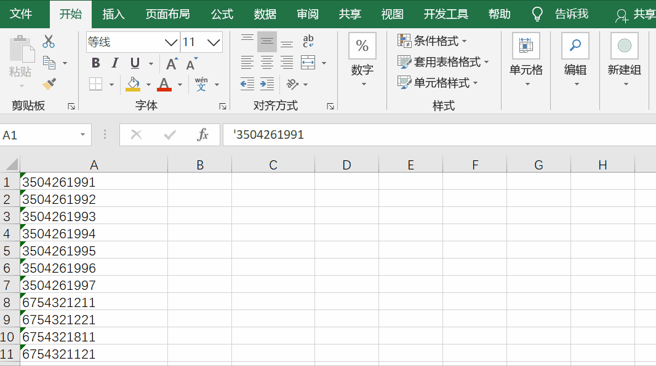Align cell text right
The image size is (656, 366).
(x=287, y=63)
